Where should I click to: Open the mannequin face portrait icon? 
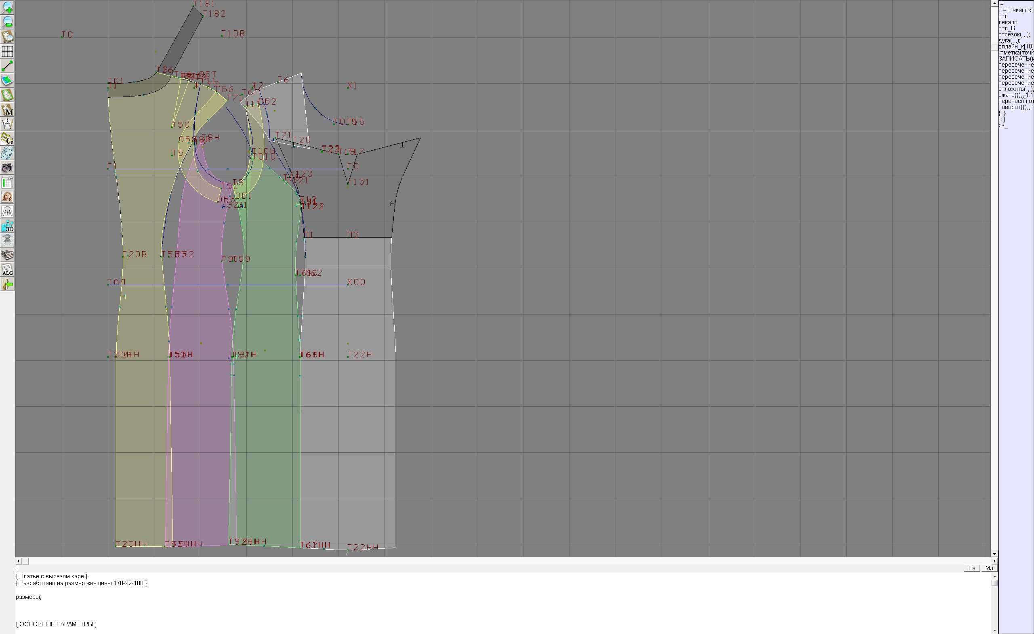pyautogui.click(x=7, y=197)
